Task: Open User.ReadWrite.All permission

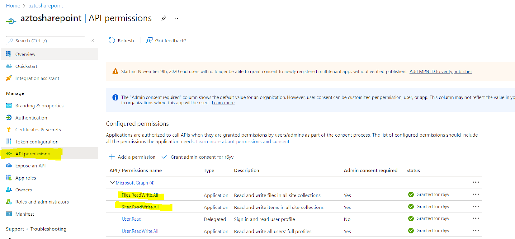Action: click(x=140, y=231)
